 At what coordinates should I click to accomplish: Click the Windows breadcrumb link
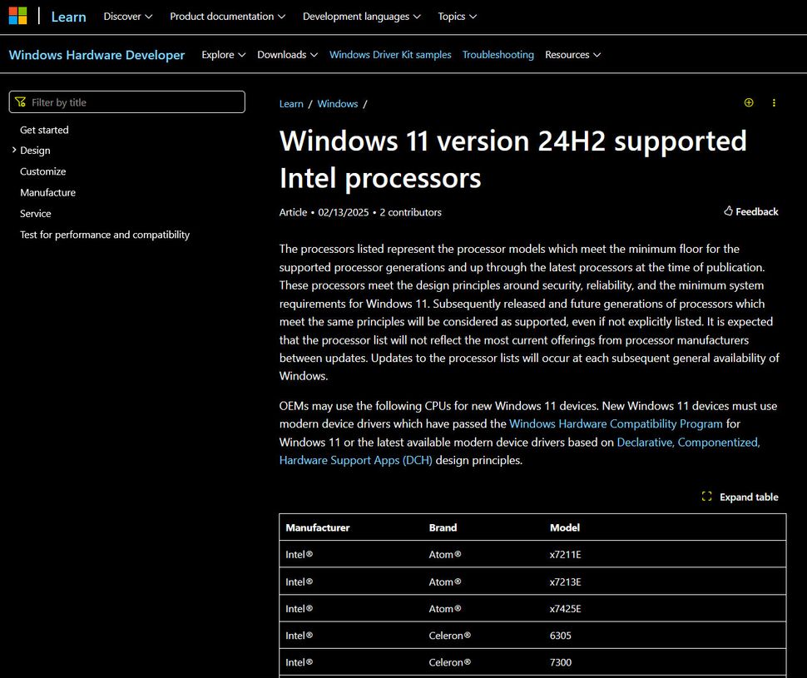[x=337, y=103]
